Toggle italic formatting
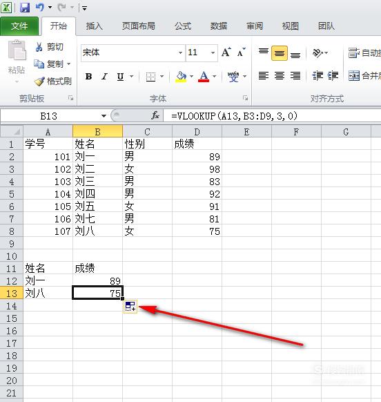 pyautogui.click(x=104, y=77)
